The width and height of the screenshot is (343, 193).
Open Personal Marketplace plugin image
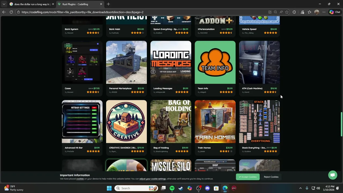tap(126, 62)
